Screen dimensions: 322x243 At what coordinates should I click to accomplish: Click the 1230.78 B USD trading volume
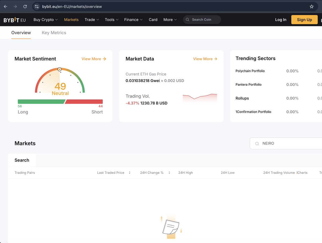pos(154,103)
